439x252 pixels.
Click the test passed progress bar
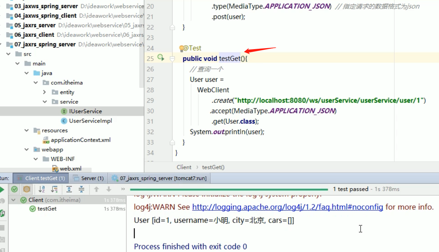[229, 189]
